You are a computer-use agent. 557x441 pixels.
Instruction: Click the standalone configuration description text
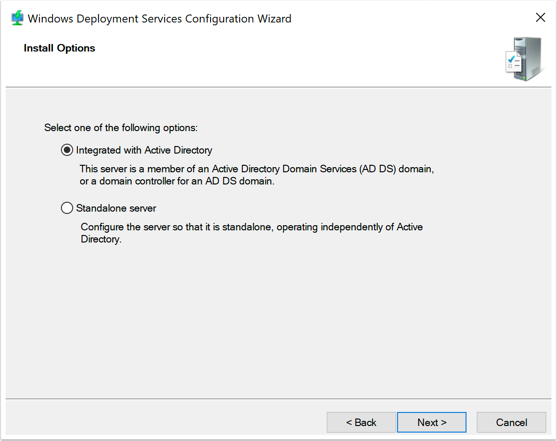click(252, 233)
